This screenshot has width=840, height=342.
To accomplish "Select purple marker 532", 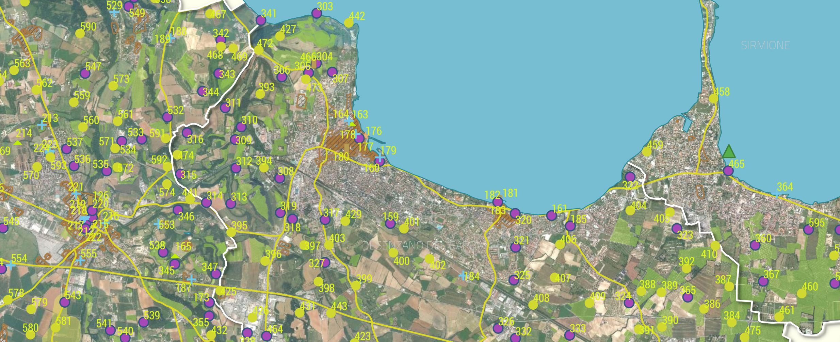I will [167, 117].
